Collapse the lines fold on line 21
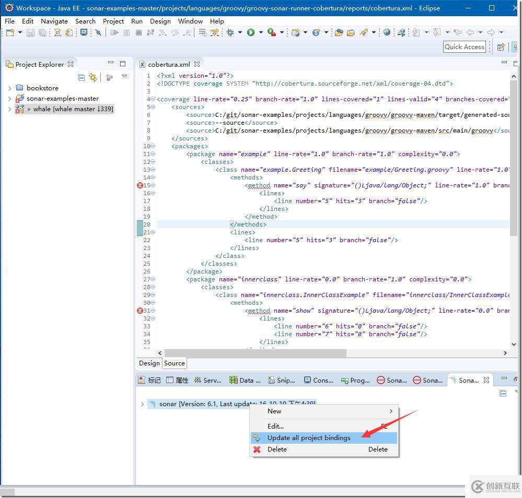Screen dimensions: 522x498 point(153,232)
